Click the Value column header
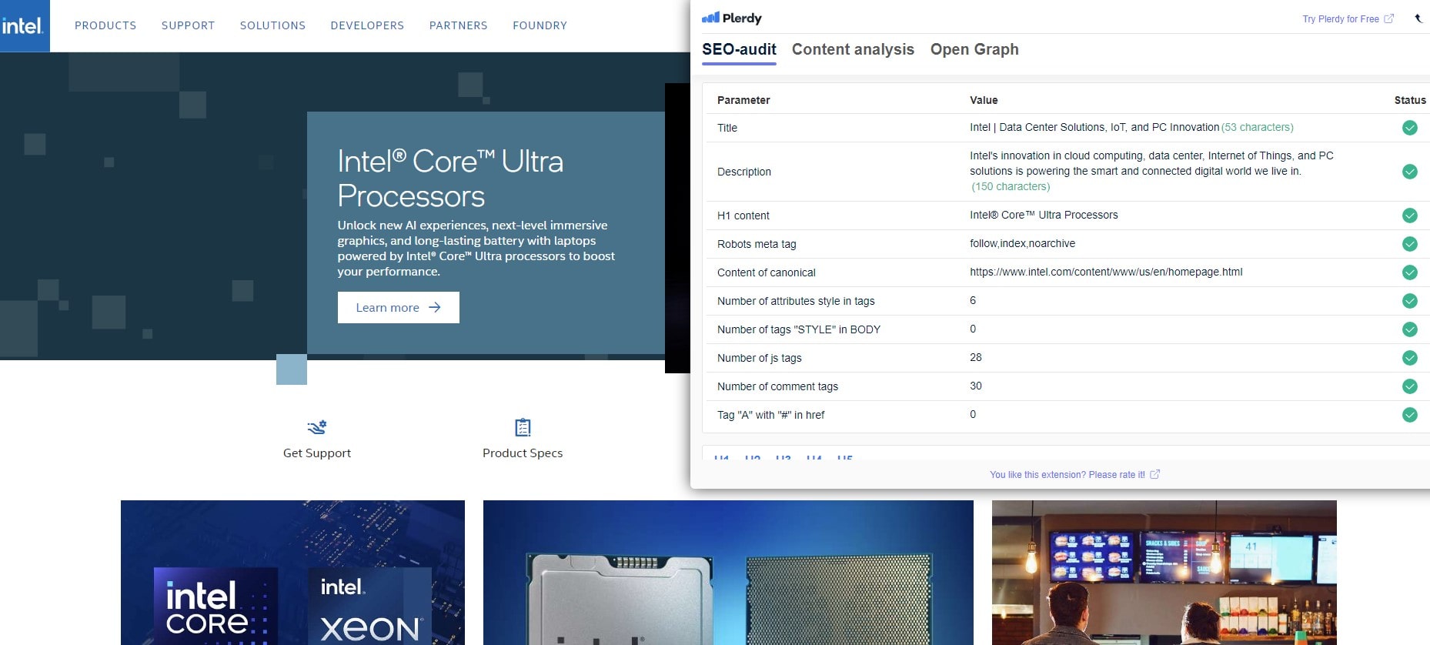The height and width of the screenshot is (645, 1430). [984, 100]
